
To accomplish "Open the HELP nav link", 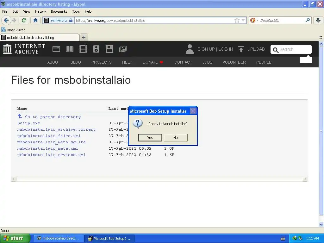I will point(127,62).
